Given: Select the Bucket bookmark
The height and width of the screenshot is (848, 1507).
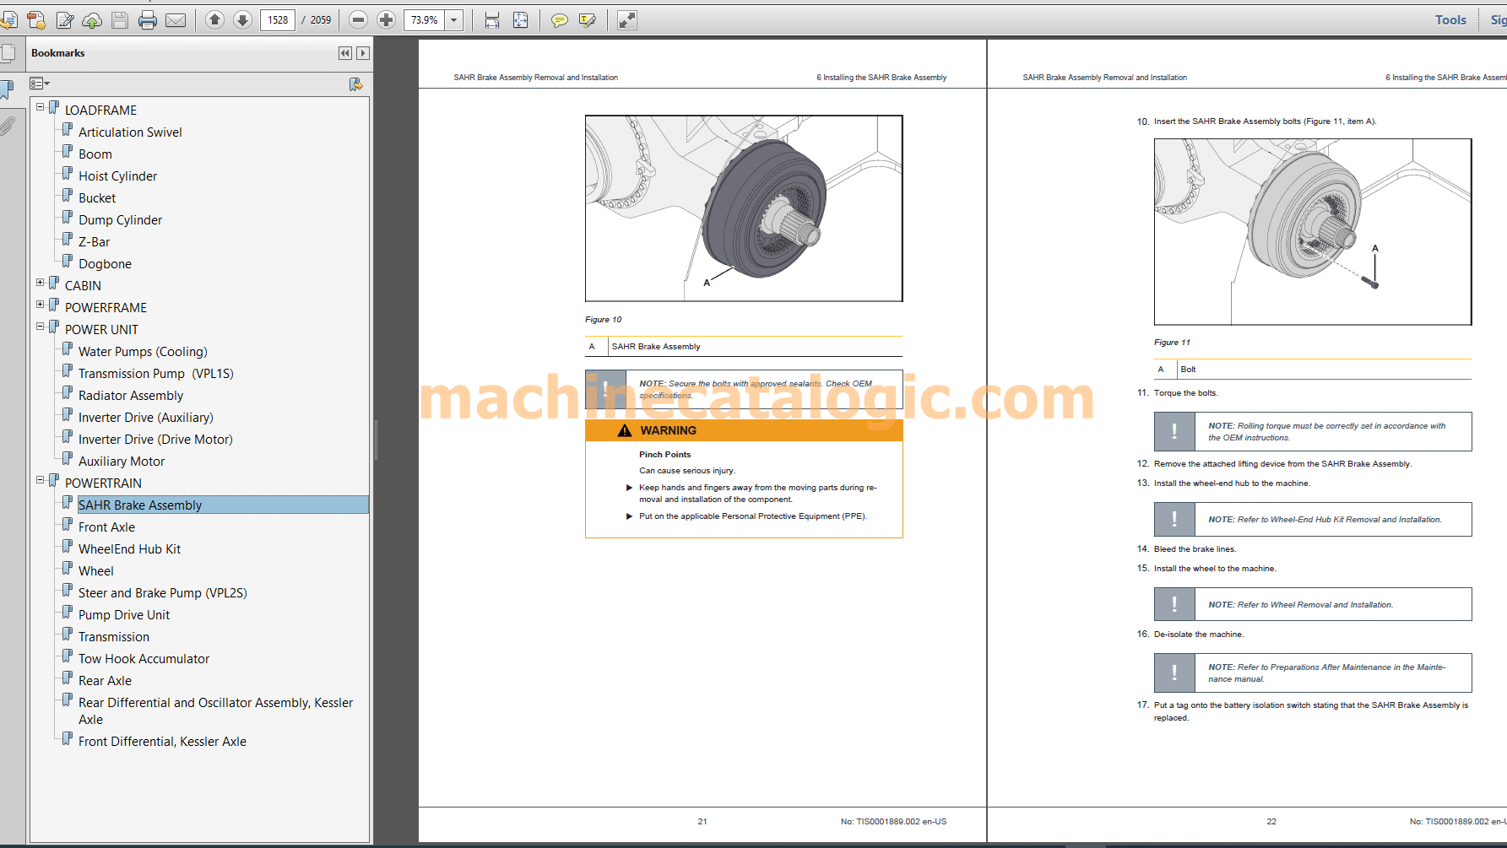Looking at the screenshot, I should click(x=97, y=198).
